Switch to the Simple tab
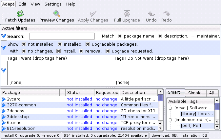 click(195, 93)
